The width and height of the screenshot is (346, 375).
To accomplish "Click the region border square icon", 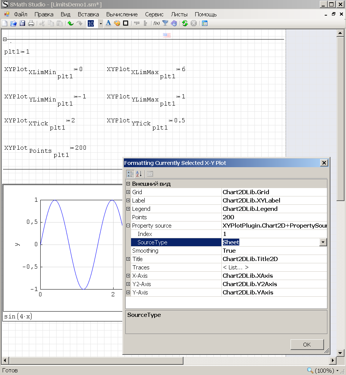I will coord(126,24).
